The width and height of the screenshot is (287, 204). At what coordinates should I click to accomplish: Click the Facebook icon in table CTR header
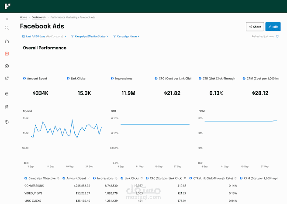point(190,178)
